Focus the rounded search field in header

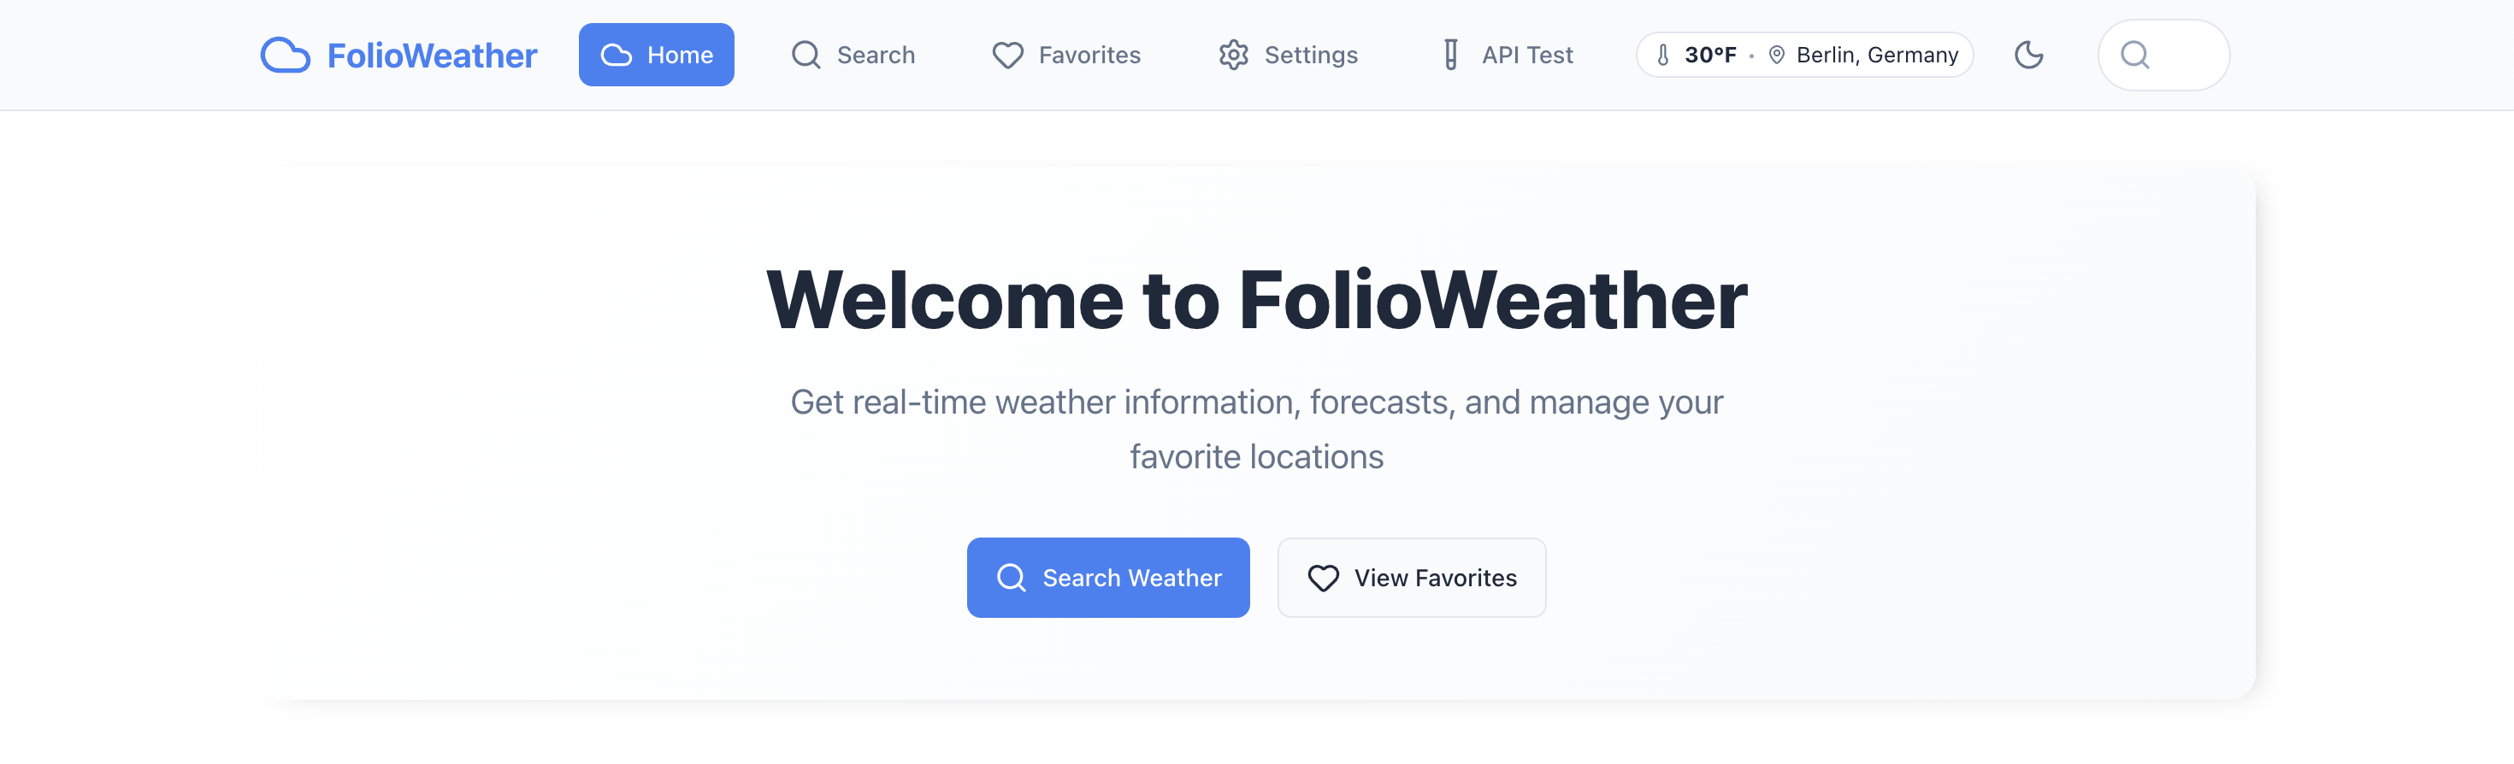tap(2176, 56)
